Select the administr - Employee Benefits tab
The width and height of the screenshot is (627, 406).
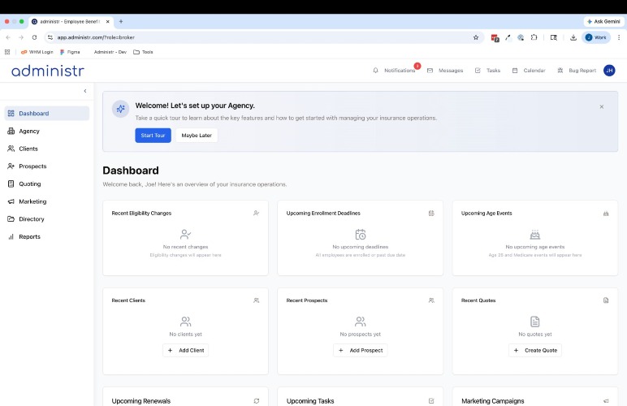(71, 22)
